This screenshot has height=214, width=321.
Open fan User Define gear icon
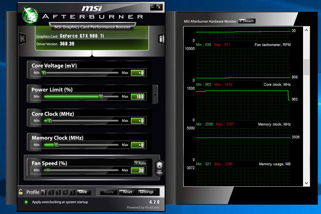tap(159, 168)
